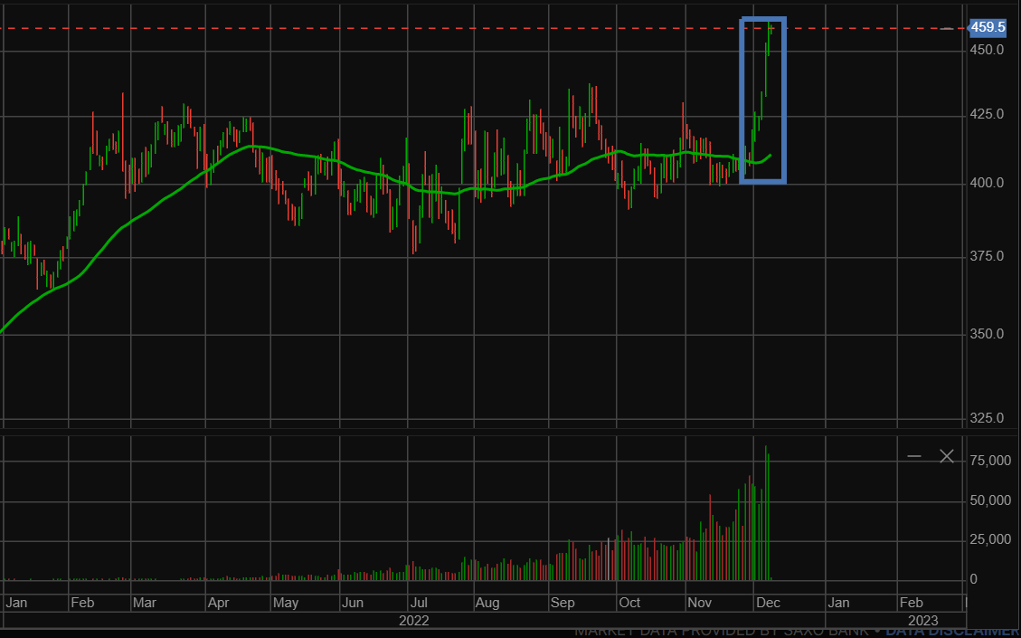Select the 450.0 price axis label
This screenshot has width=1021, height=638.
tap(987, 50)
